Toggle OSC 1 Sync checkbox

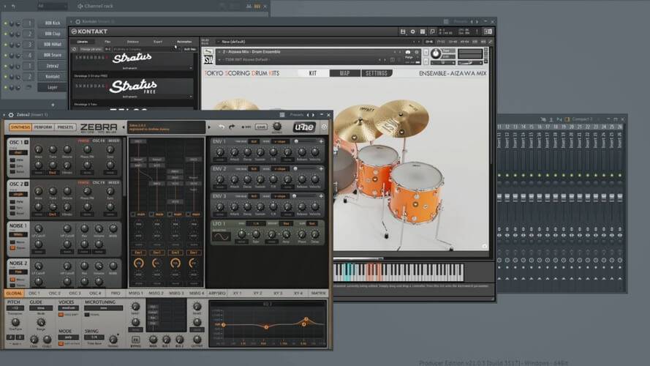pos(13,165)
